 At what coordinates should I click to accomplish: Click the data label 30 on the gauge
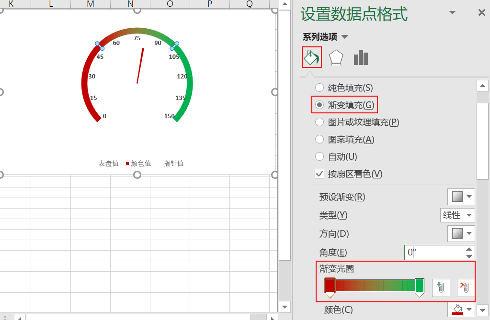[92, 76]
